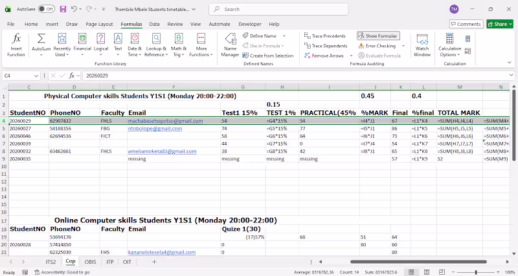This screenshot has width=518, height=276.
Task: Open the Date & Time functions
Action: tap(135, 45)
